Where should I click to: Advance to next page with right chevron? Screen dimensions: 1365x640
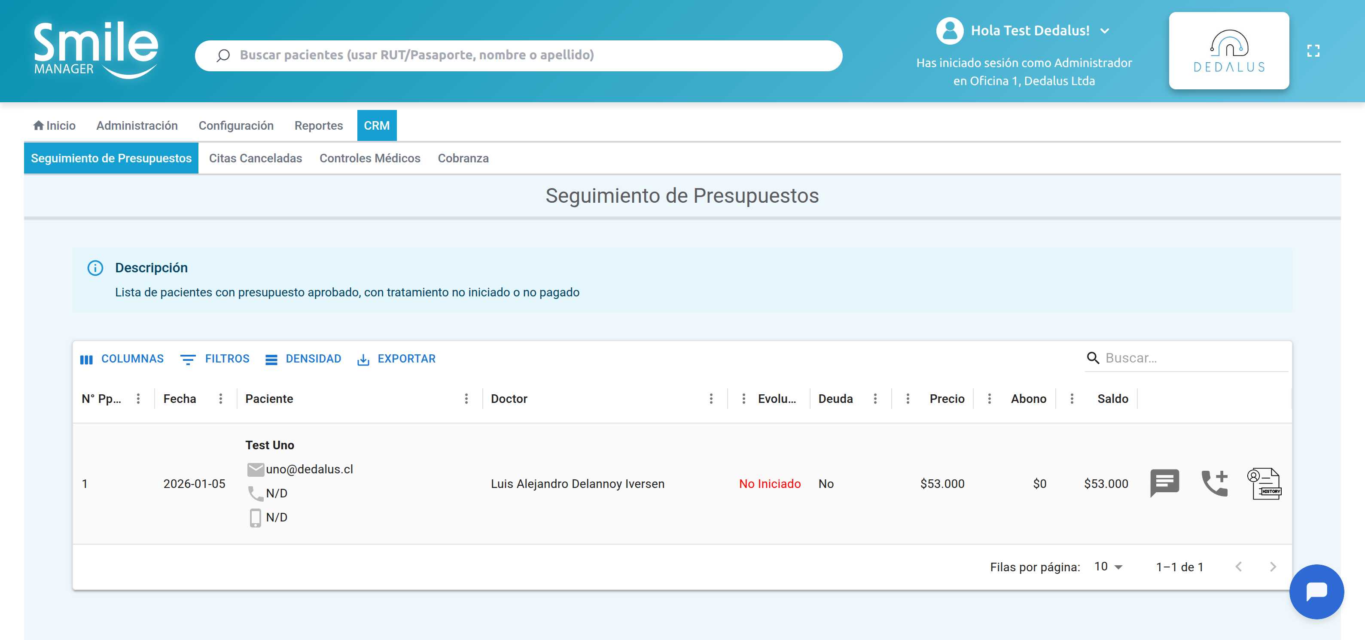click(1272, 567)
